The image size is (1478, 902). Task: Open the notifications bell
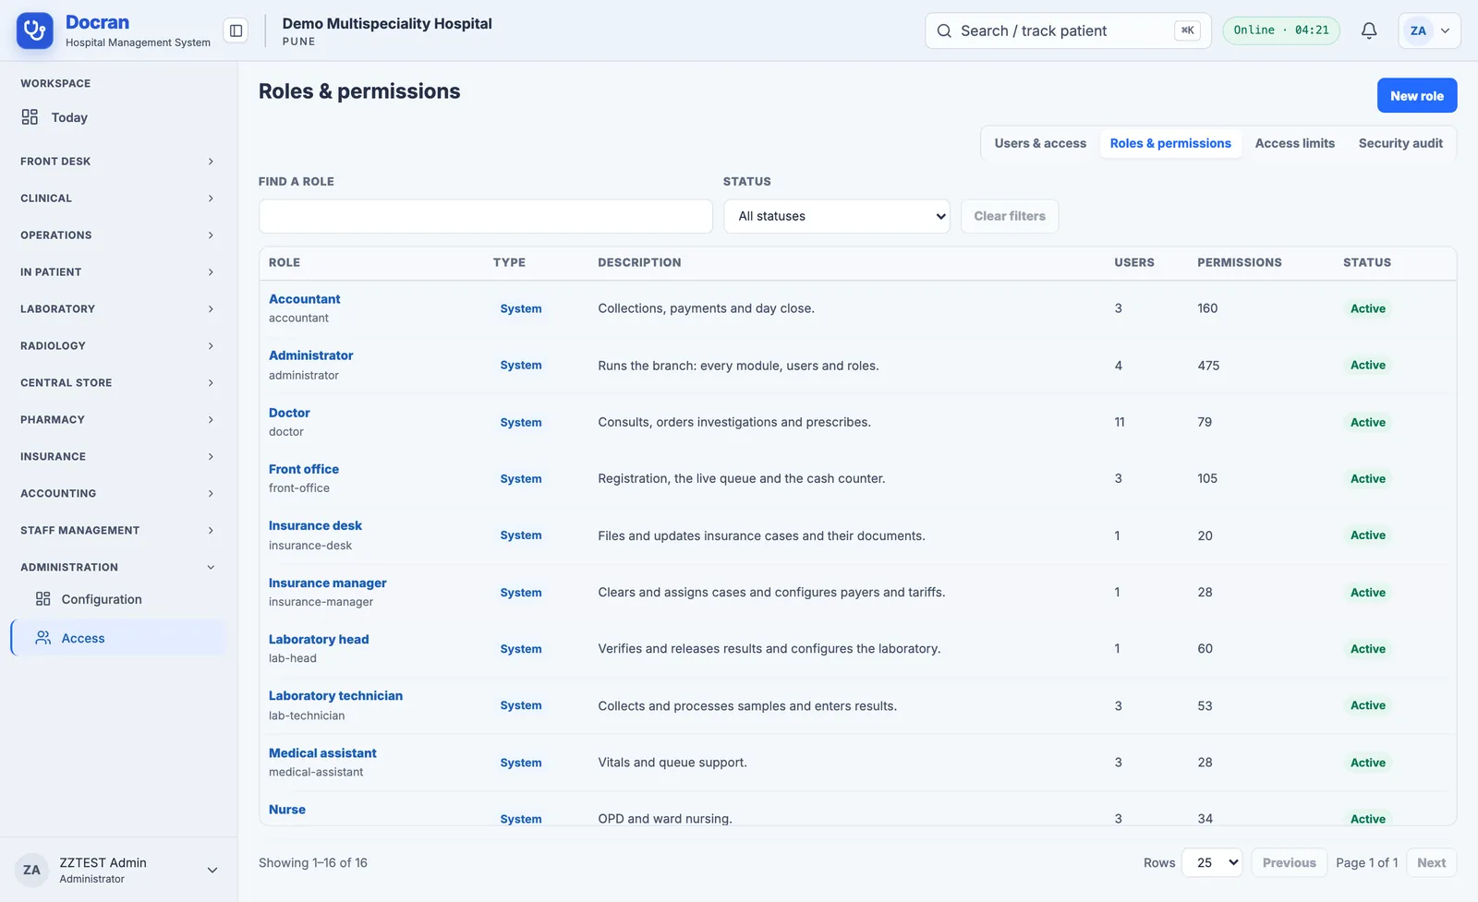(x=1369, y=30)
